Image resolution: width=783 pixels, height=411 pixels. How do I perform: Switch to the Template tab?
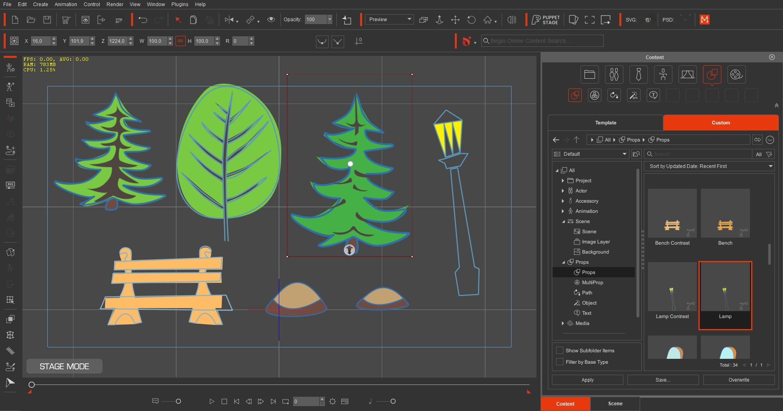(605, 122)
